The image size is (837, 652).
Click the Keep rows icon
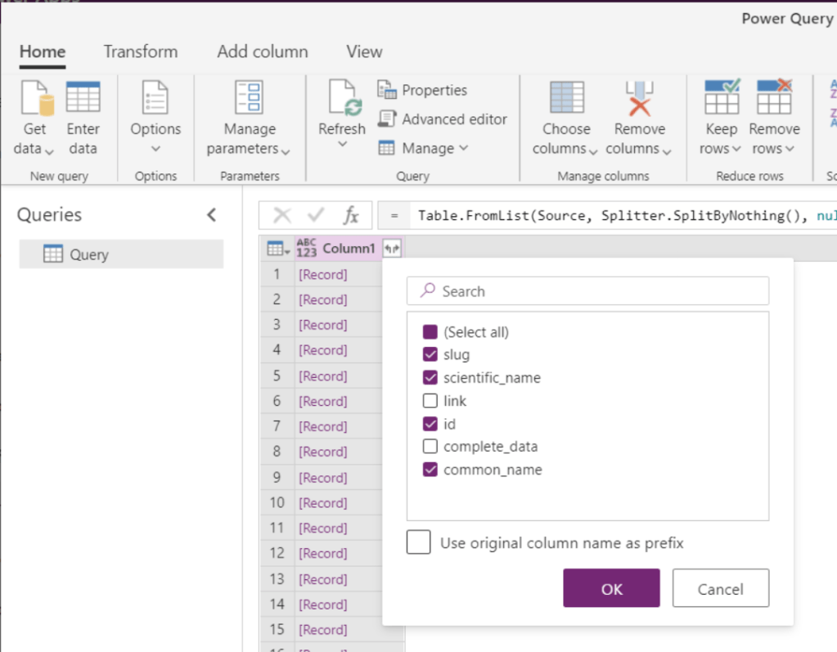(x=721, y=98)
